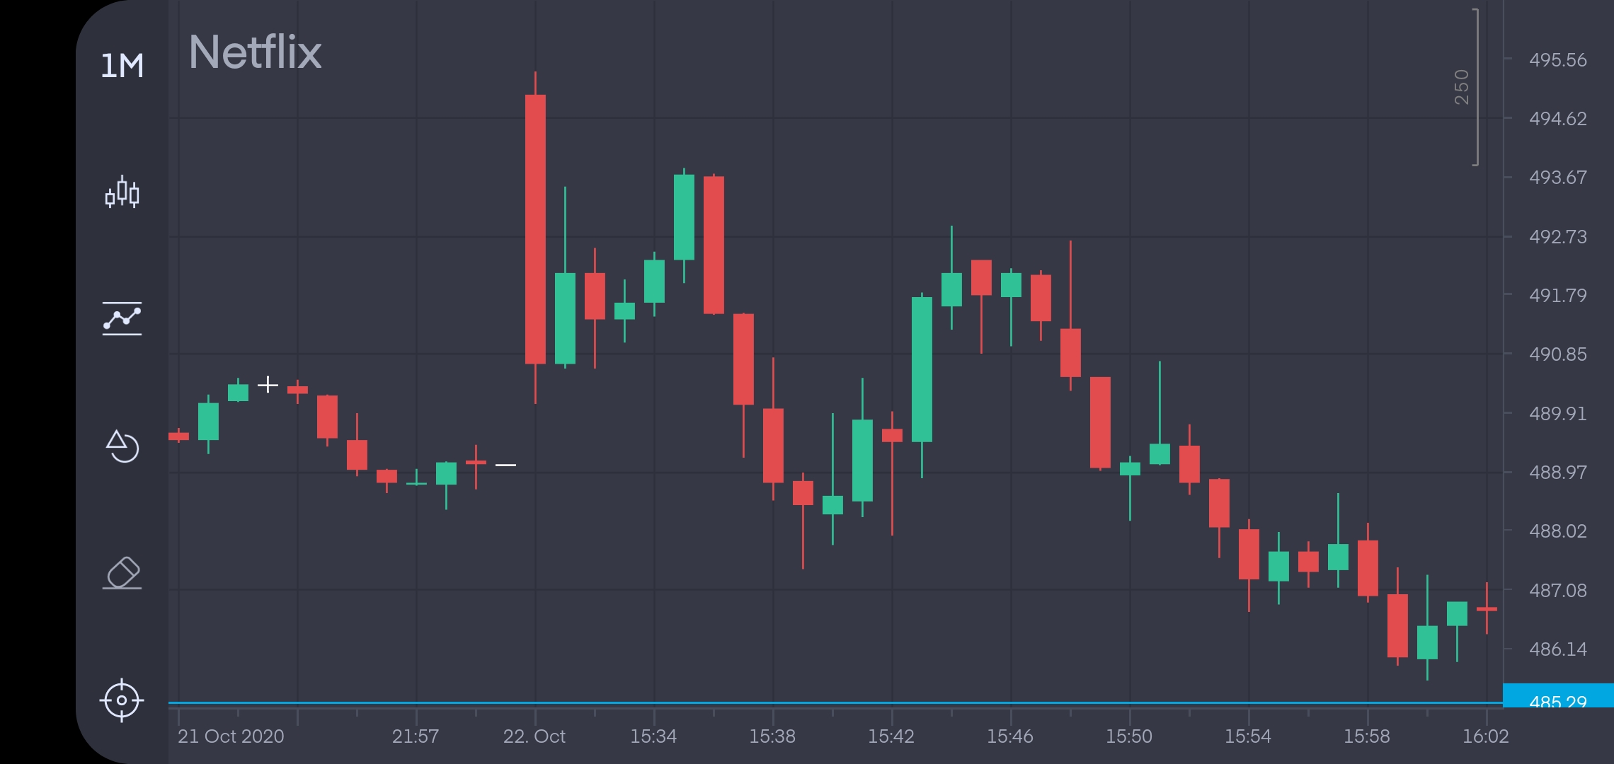Screen dimensions: 1614x764
Task: Click the 495.56 price axis label
Action: [x=1558, y=60]
